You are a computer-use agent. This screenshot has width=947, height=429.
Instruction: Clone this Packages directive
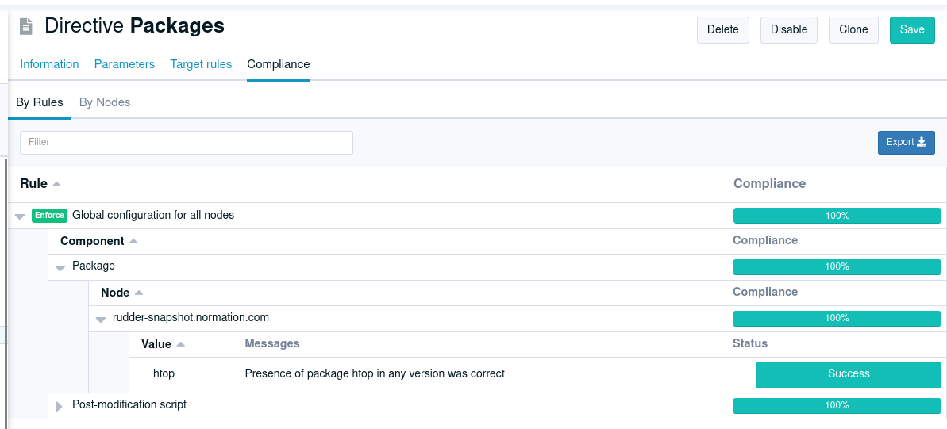click(853, 29)
